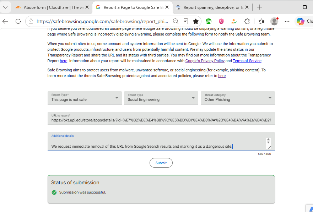Expand the Report Type dropdown

(85, 98)
